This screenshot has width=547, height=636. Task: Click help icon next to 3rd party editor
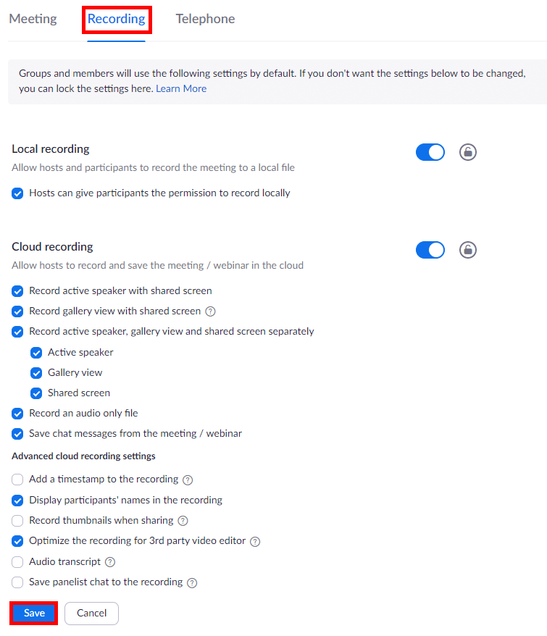[255, 541]
